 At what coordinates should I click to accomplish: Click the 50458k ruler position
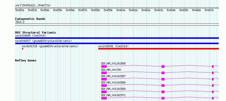click(x=95, y=10)
